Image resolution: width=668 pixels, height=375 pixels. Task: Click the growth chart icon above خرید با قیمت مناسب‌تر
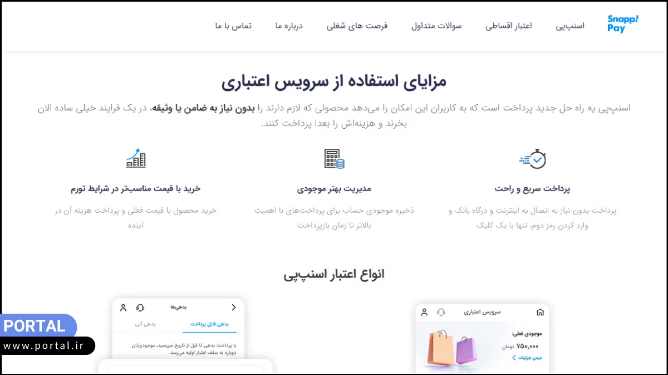click(135, 159)
